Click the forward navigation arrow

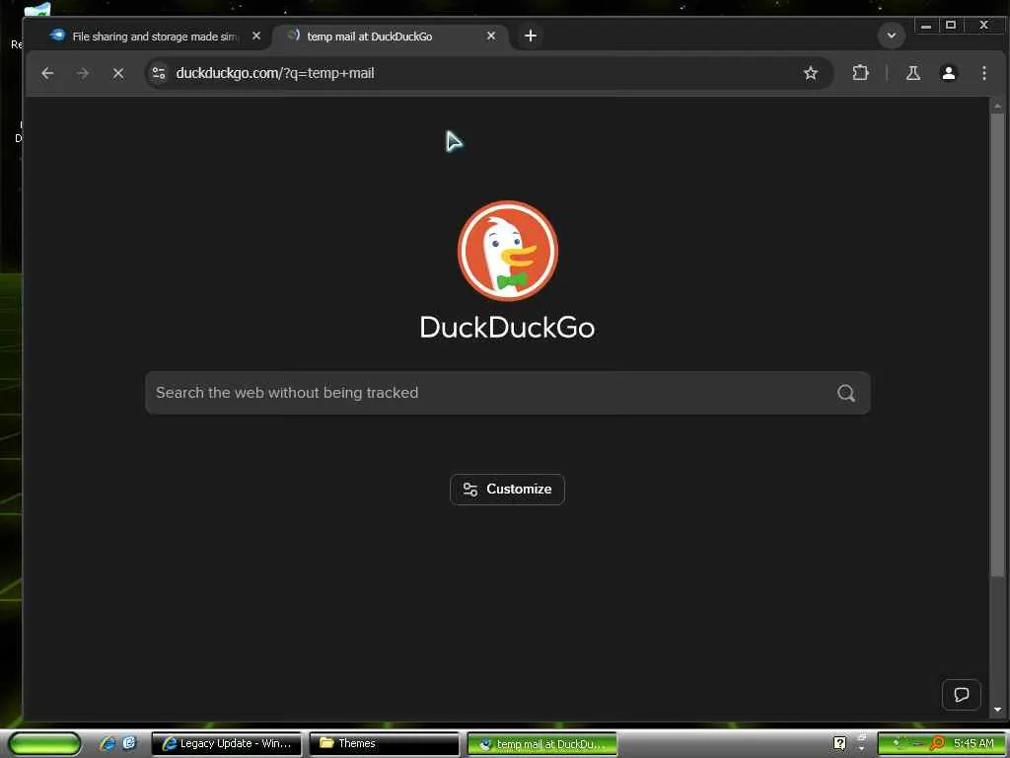[x=83, y=73]
